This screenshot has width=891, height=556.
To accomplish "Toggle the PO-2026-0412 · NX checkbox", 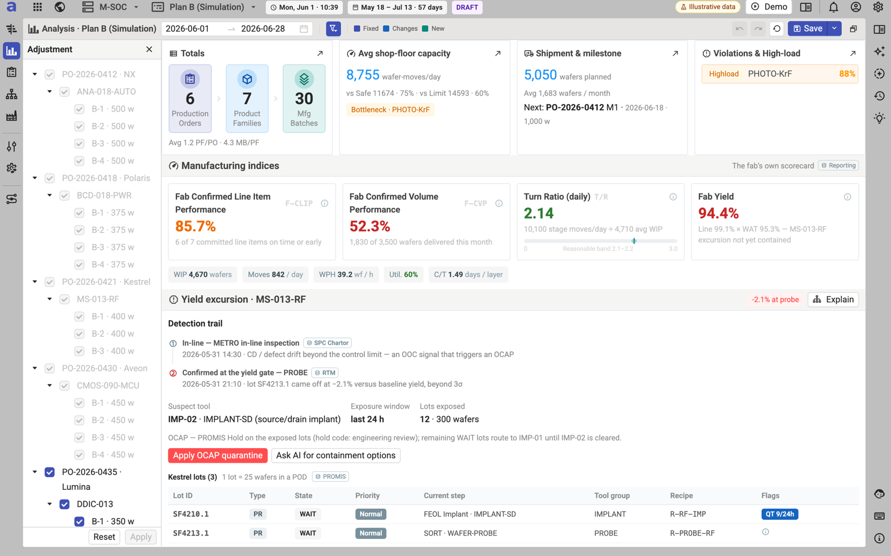I will click(50, 75).
